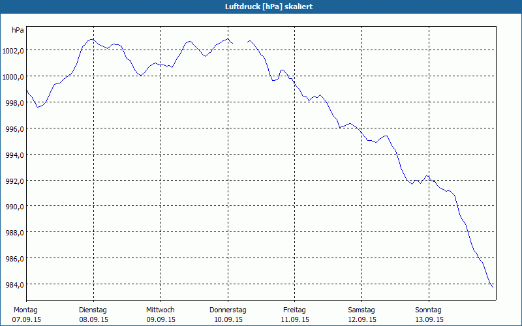The height and width of the screenshot is (326, 522).
Task: Select the date 12.09.15
Action: [362, 320]
